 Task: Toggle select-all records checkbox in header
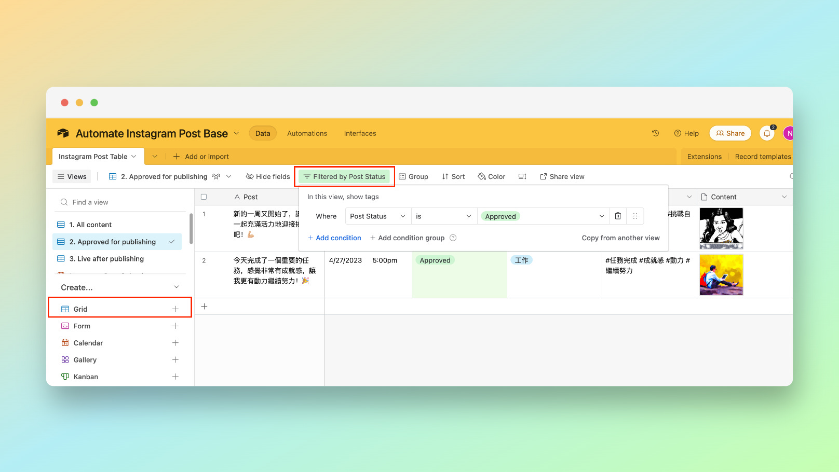click(204, 197)
